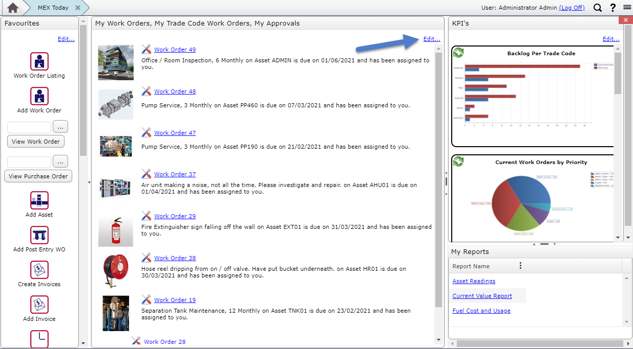Image resolution: width=633 pixels, height=349 pixels.
Task: Open the Work Order 49 link
Action: (175, 50)
